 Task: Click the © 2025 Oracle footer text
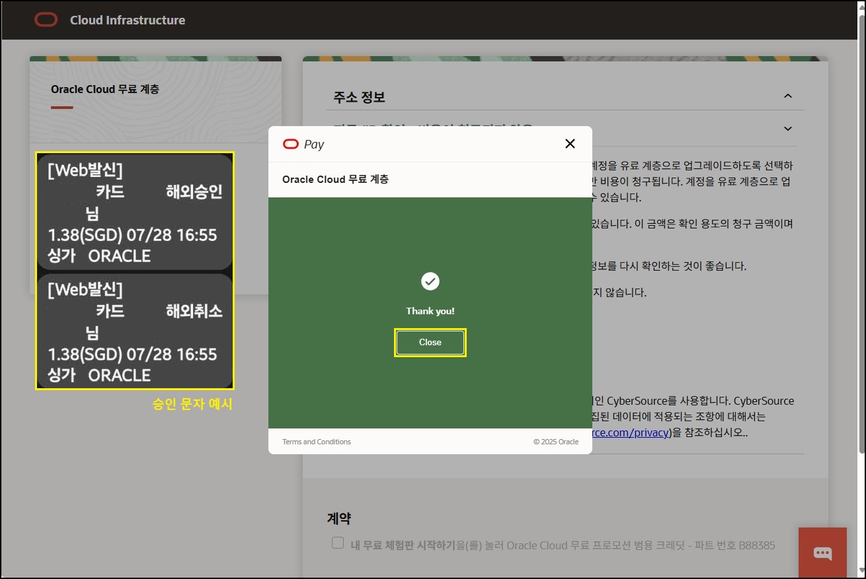(x=556, y=442)
